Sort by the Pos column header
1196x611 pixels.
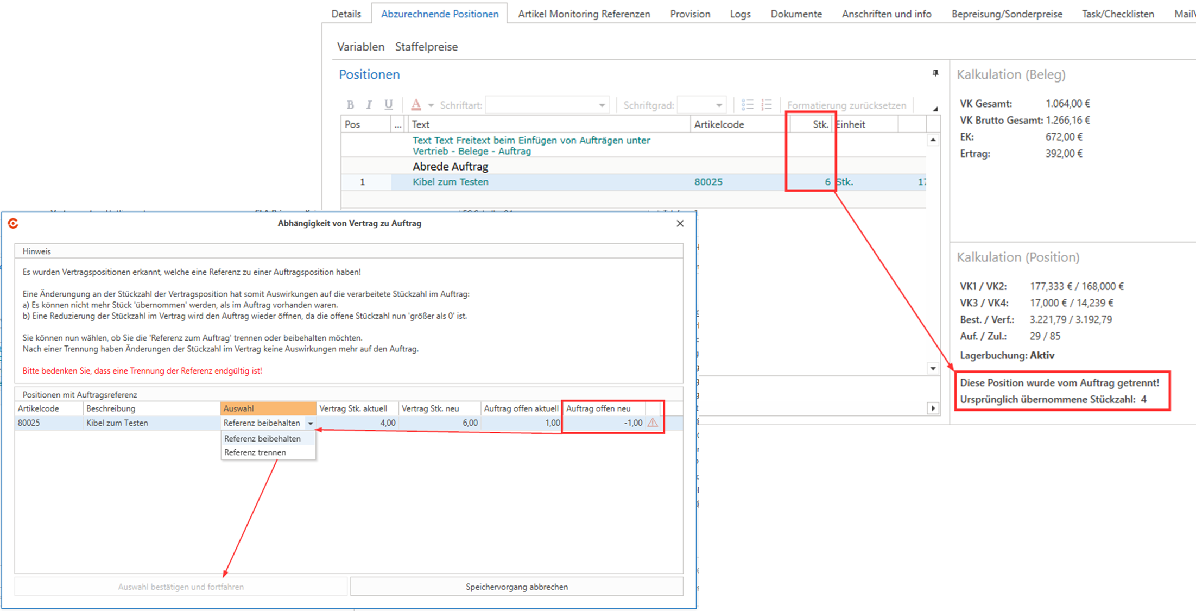(366, 124)
